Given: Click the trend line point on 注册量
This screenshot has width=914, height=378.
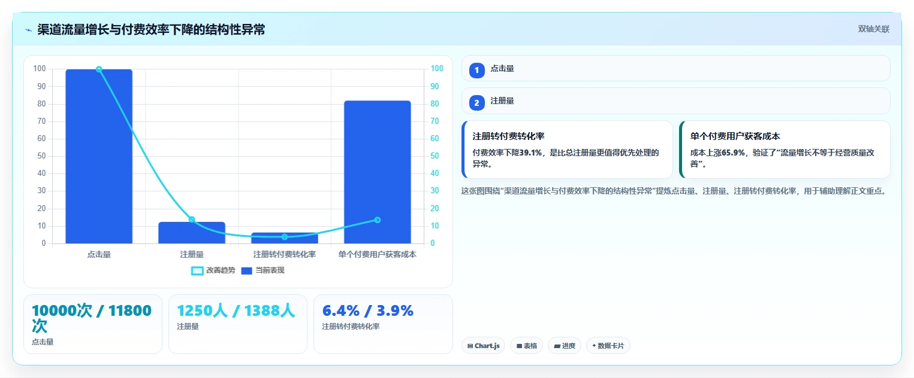Looking at the screenshot, I should click(x=192, y=220).
